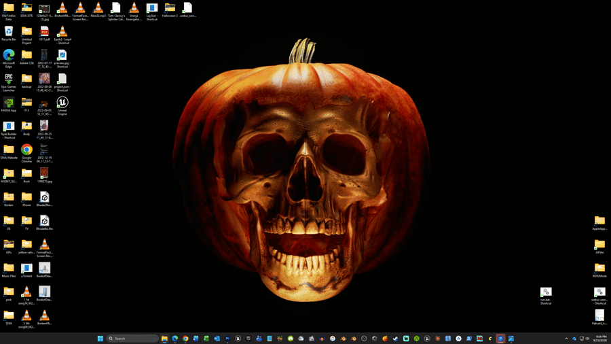Image resolution: width=611 pixels, height=344 pixels.
Task: Select the preview.jpg shortcut
Action: (62, 58)
